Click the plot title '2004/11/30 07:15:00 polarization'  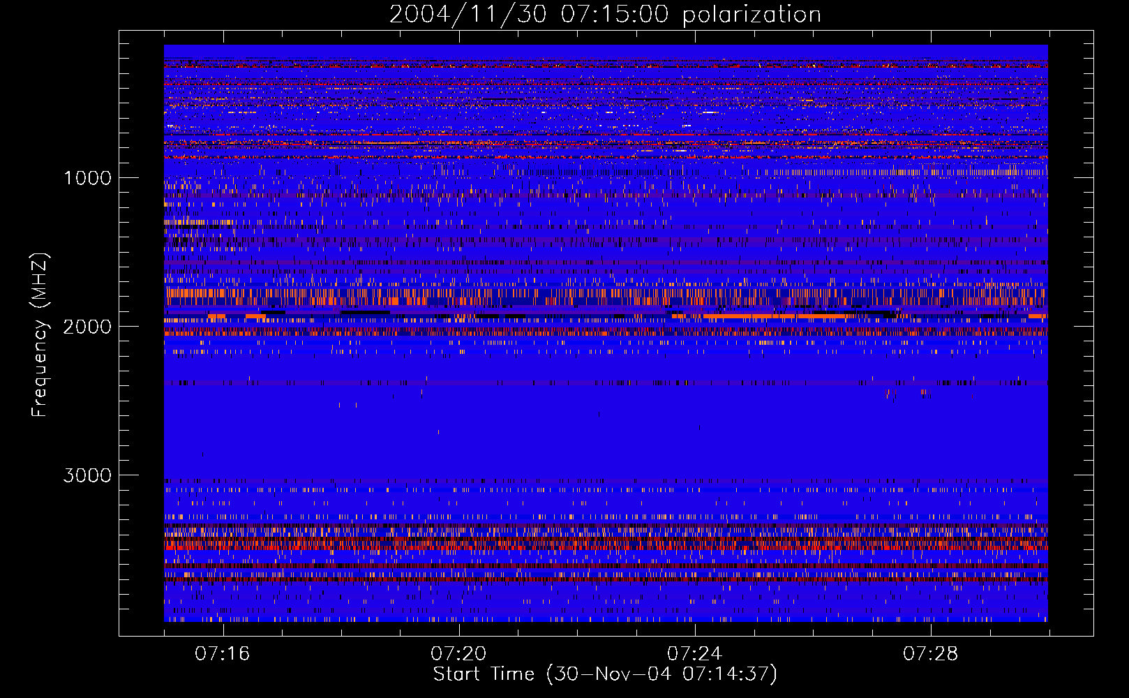point(605,15)
